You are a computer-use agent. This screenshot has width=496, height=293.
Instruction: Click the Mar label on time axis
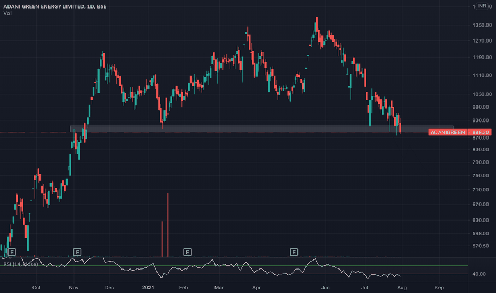[219, 288]
